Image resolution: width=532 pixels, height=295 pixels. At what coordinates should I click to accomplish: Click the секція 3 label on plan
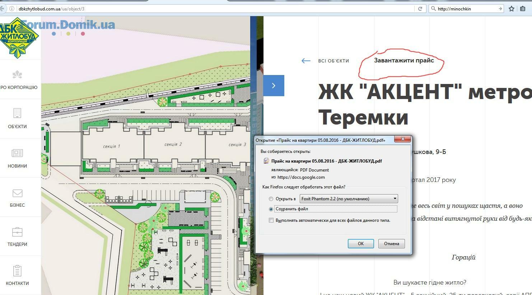[x=237, y=145]
